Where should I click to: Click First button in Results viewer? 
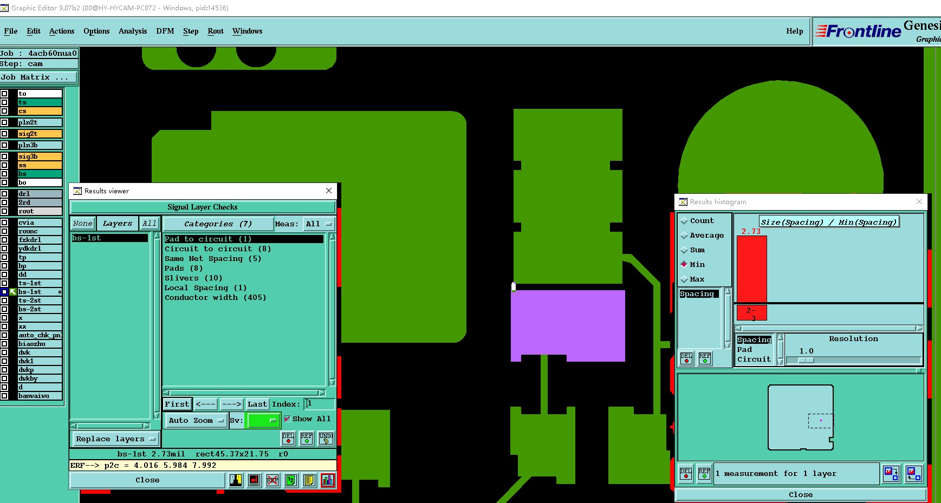(x=177, y=404)
